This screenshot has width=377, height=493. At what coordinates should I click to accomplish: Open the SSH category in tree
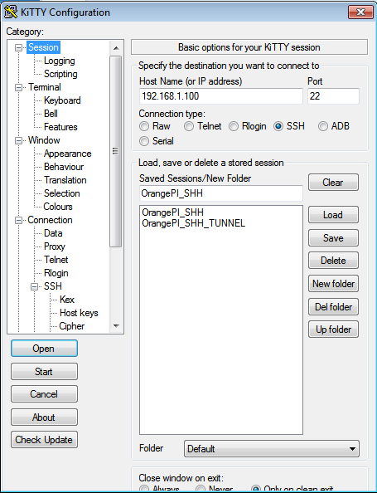[53, 286]
